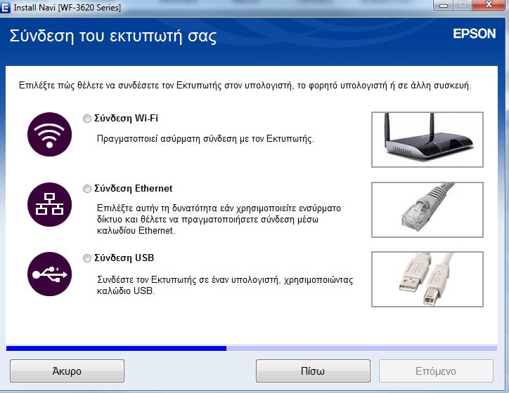Select the Σύνδεση Ethernet radio button
This screenshot has width=509, height=393.
pos(87,189)
